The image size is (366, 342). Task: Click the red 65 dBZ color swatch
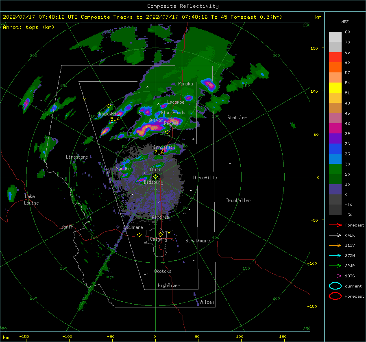(x=335, y=57)
